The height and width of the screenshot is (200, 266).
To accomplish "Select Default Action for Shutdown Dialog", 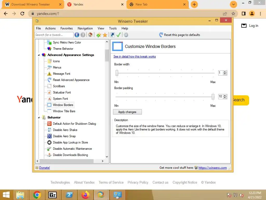I will [74, 124].
